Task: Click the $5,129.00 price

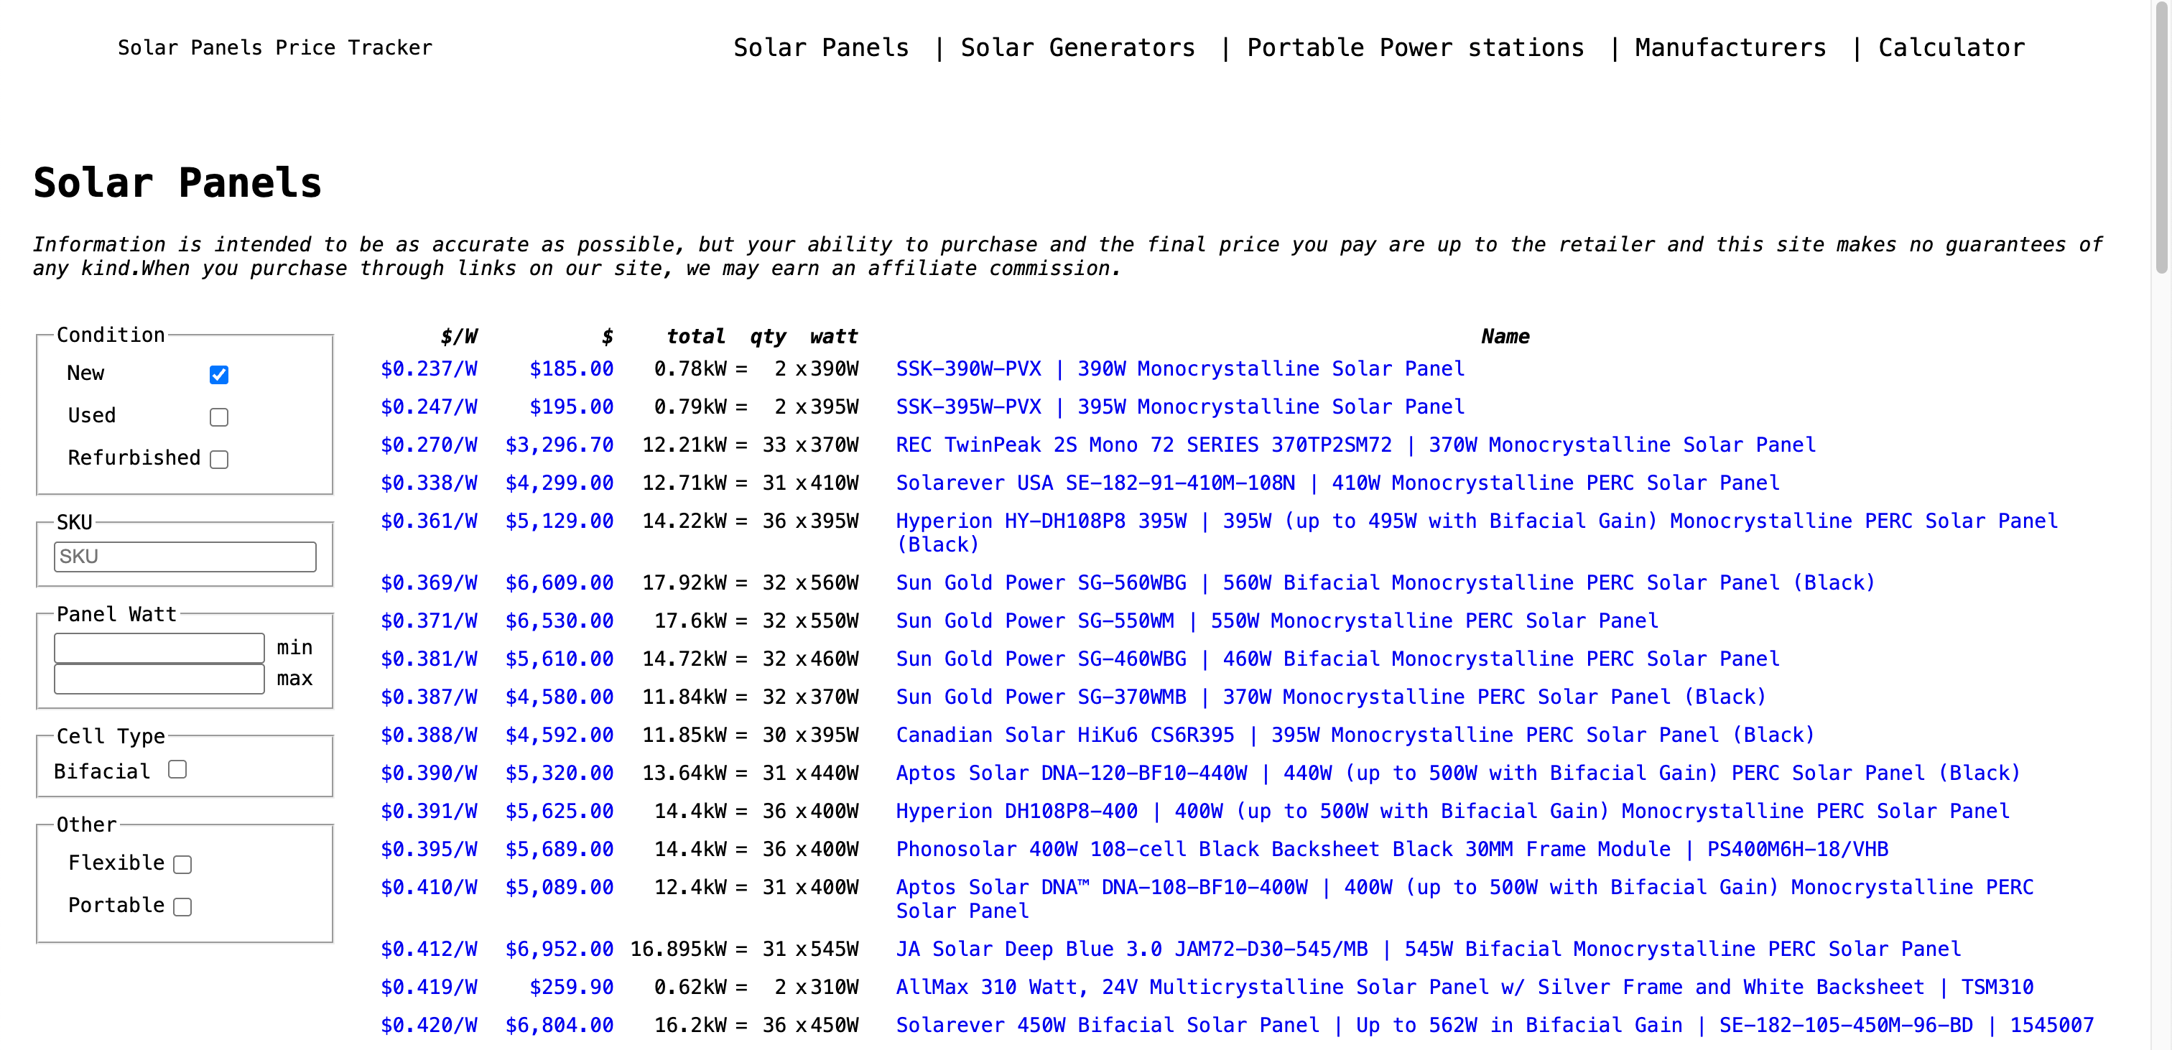Action: pos(559,521)
